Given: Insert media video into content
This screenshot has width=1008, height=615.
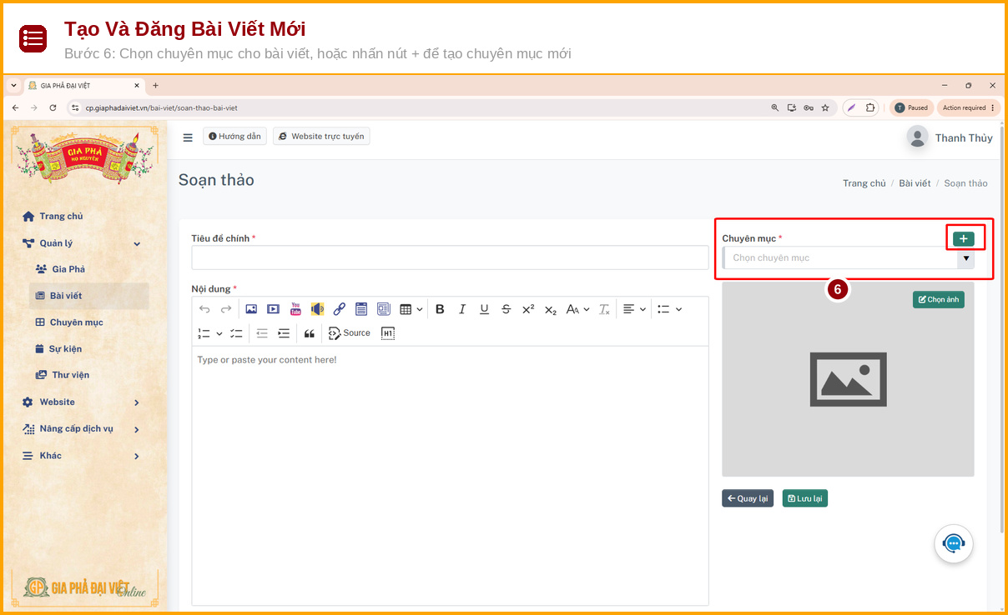Looking at the screenshot, I should pos(273,309).
